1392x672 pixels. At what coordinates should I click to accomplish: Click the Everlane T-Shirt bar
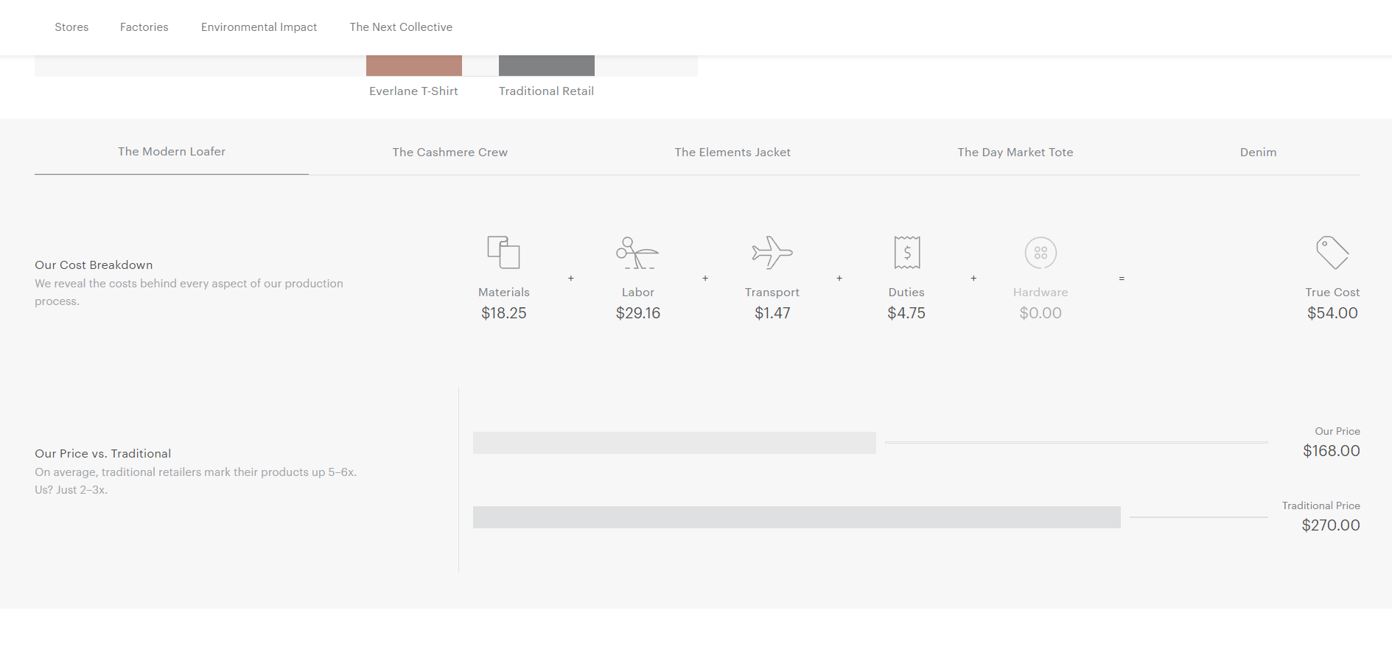click(413, 65)
